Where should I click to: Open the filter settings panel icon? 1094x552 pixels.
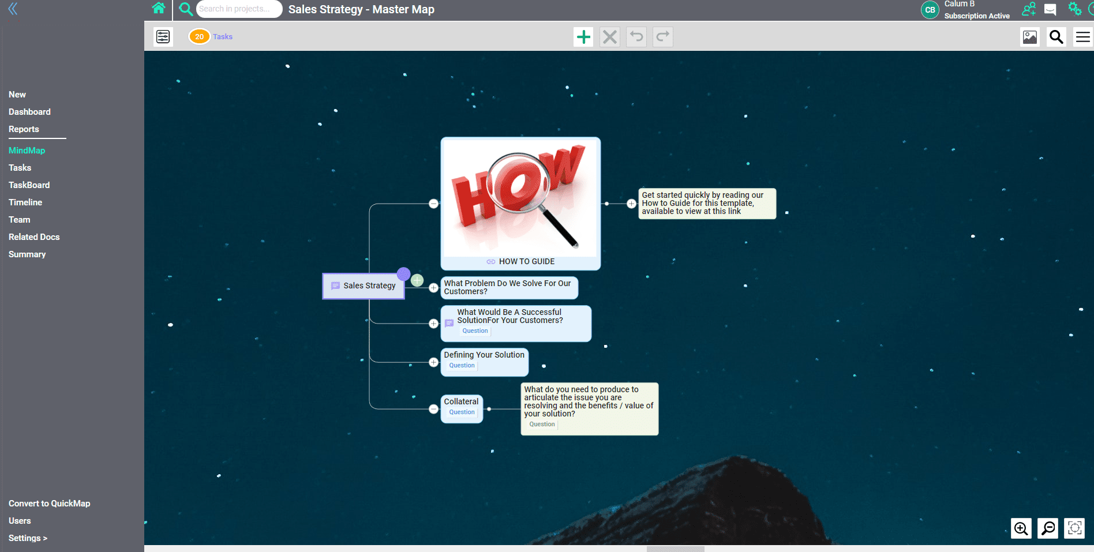(x=163, y=37)
